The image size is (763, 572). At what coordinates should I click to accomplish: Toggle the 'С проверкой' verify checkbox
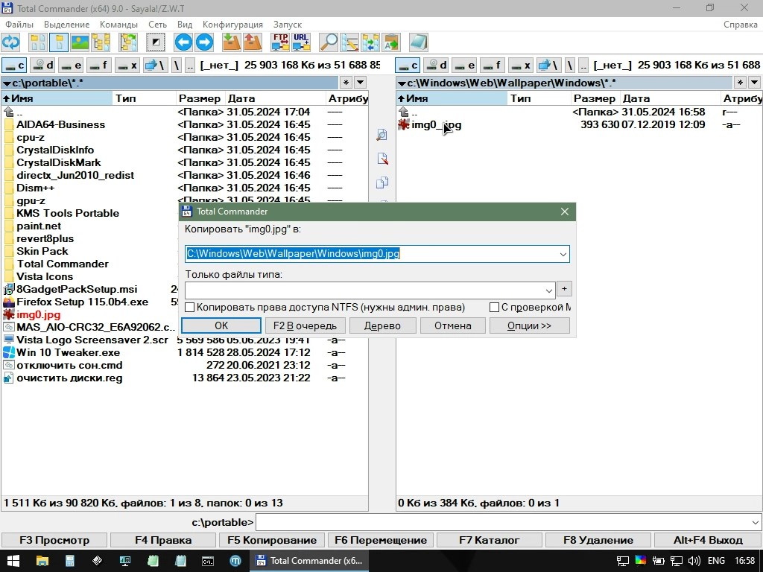495,308
